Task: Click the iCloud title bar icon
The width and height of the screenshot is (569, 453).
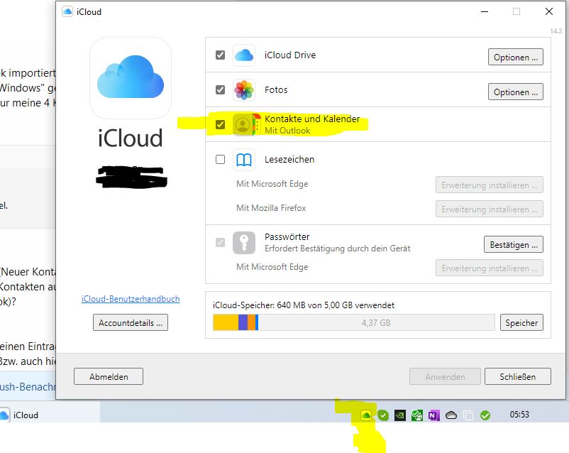Action: 67,11
